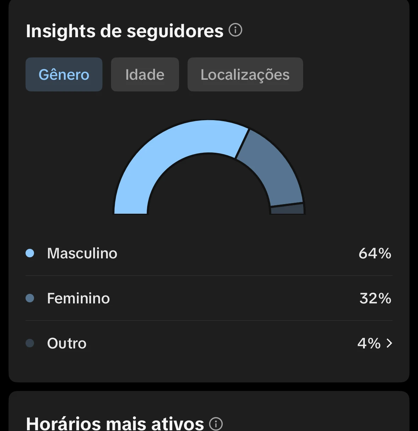The height and width of the screenshot is (431, 418).
Task: Tap the Outro label text
Action: click(67, 343)
